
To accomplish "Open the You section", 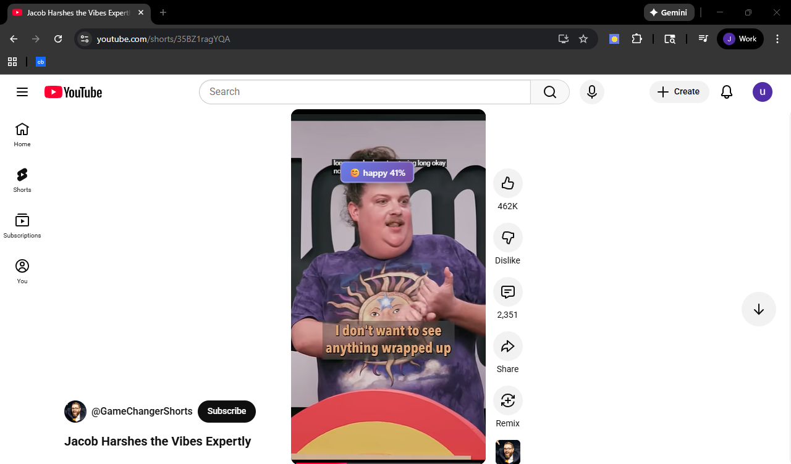I will pyautogui.click(x=22, y=270).
